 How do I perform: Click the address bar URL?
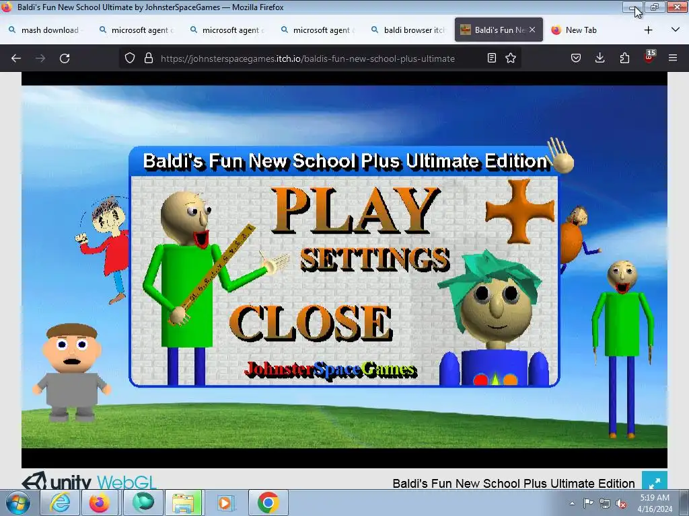[x=307, y=58]
